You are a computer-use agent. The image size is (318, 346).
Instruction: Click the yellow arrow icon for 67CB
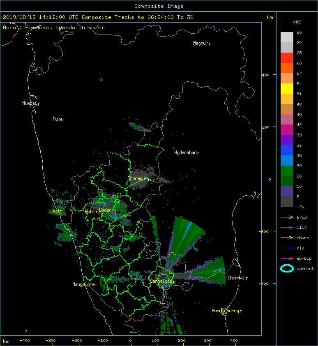[x=287, y=217]
